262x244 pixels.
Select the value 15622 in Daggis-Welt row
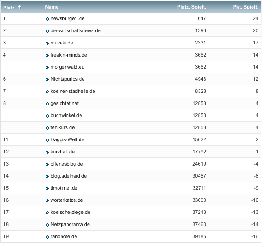[199, 139]
